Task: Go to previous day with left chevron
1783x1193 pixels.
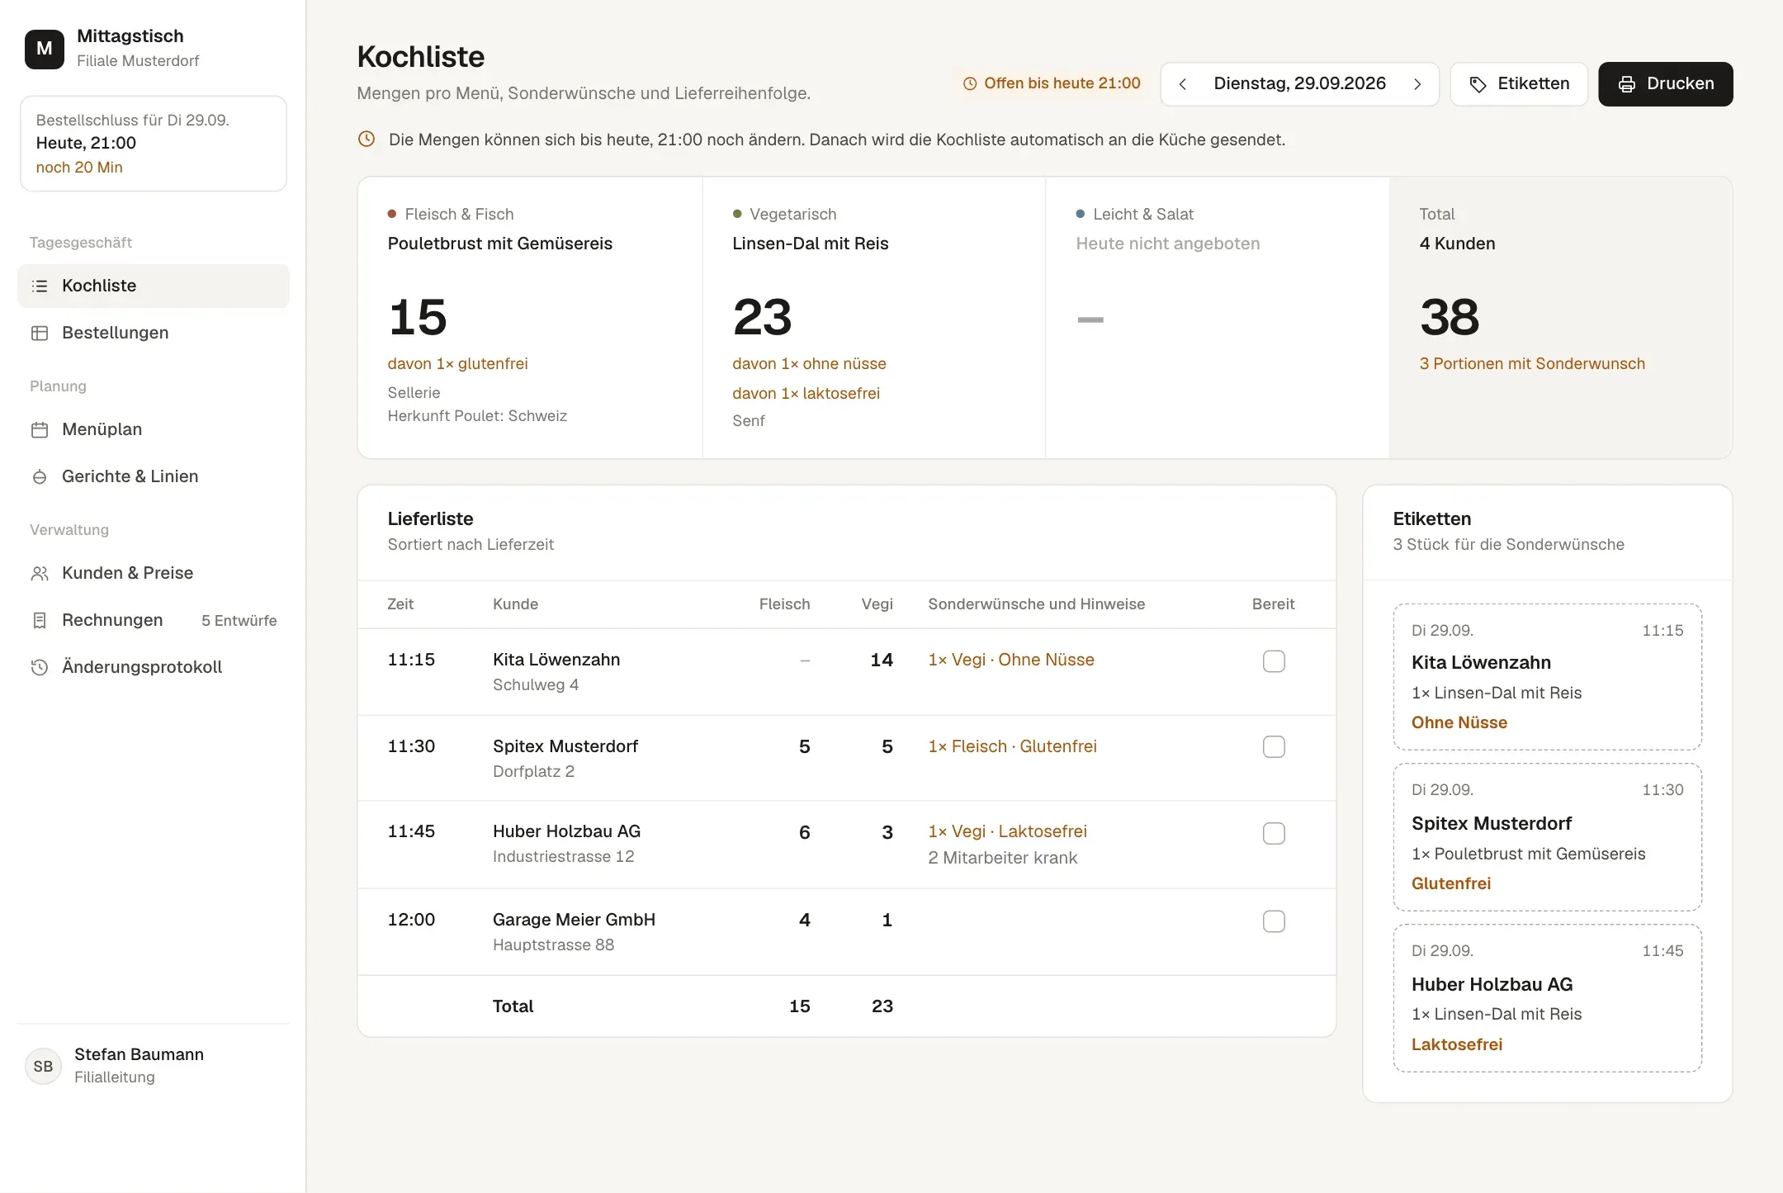Action: click(x=1183, y=84)
